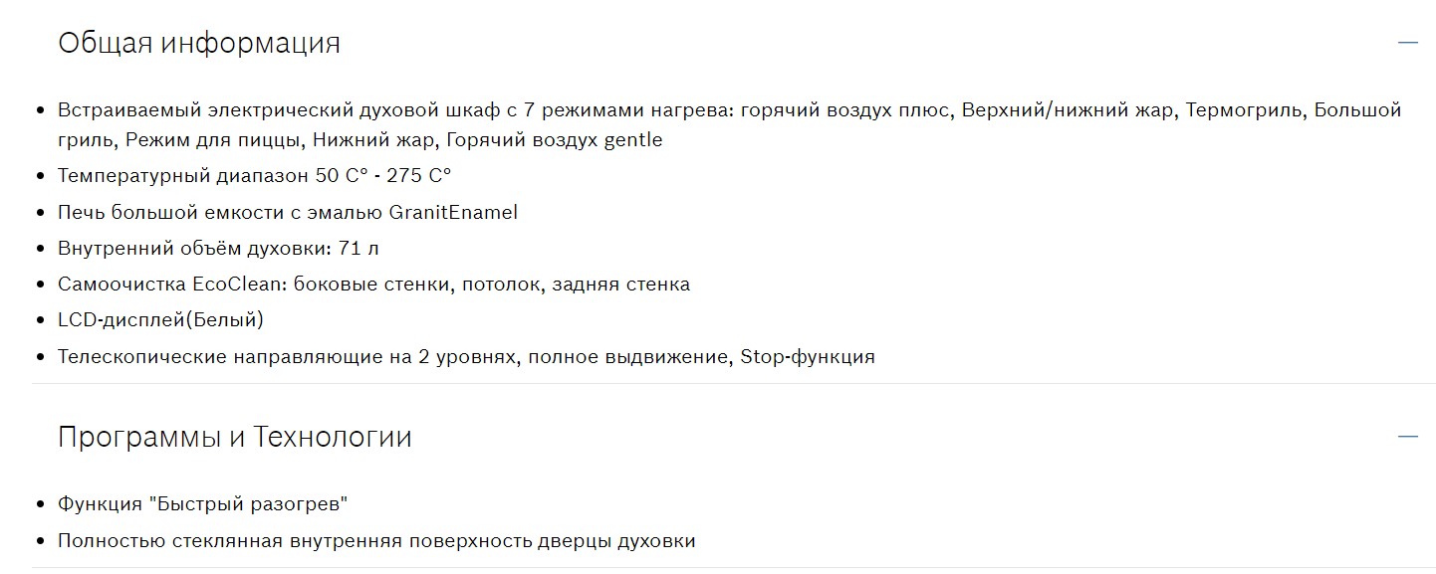Image resolution: width=1436 pixels, height=574 pixels.
Task: Click the Температурный диапазон 50–275 line
Action: tap(254, 176)
